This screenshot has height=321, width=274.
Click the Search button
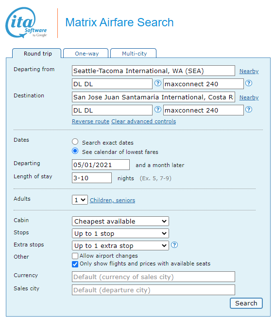pos(246,303)
